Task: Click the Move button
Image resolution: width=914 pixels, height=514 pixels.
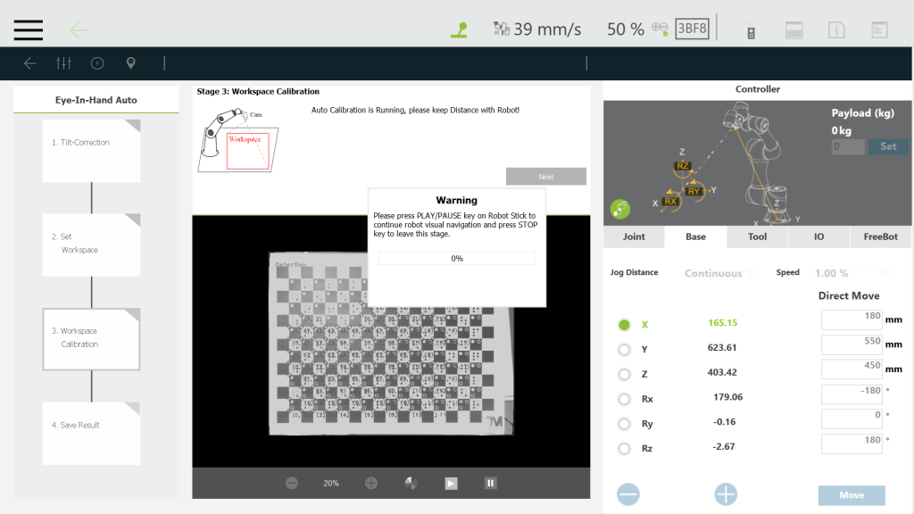Action: (852, 495)
